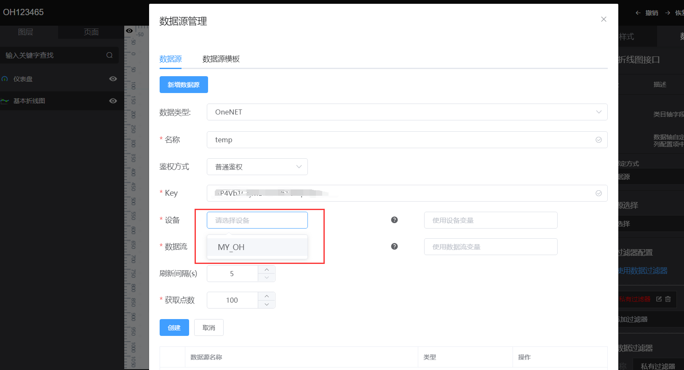Screen dimensions: 684x370
Task: Click the 获取点数 field showing 100
Action: (x=232, y=300)
